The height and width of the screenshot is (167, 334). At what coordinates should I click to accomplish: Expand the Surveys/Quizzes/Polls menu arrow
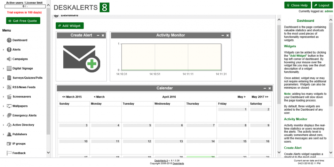coord(3,78)
